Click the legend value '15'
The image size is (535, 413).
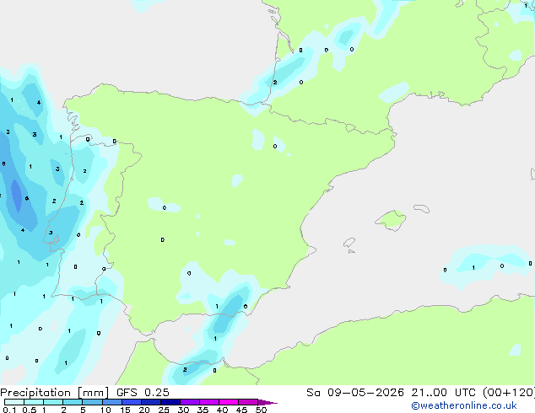click(125, 410)
